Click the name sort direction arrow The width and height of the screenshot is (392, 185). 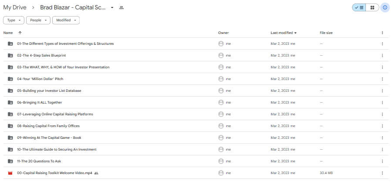coord(20,33)
